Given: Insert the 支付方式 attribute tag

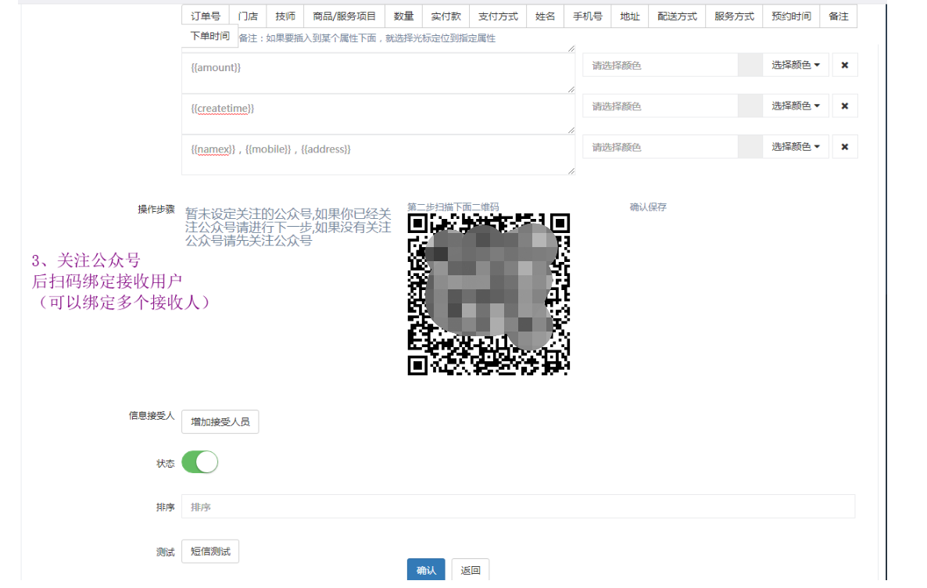Looking at the screenshot, I should click(x=498, y=16).
